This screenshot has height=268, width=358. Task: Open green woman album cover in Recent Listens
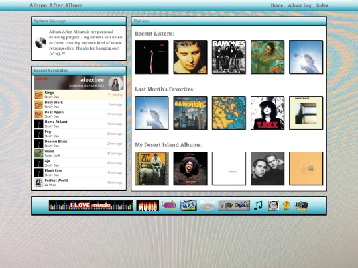[267, 57]
